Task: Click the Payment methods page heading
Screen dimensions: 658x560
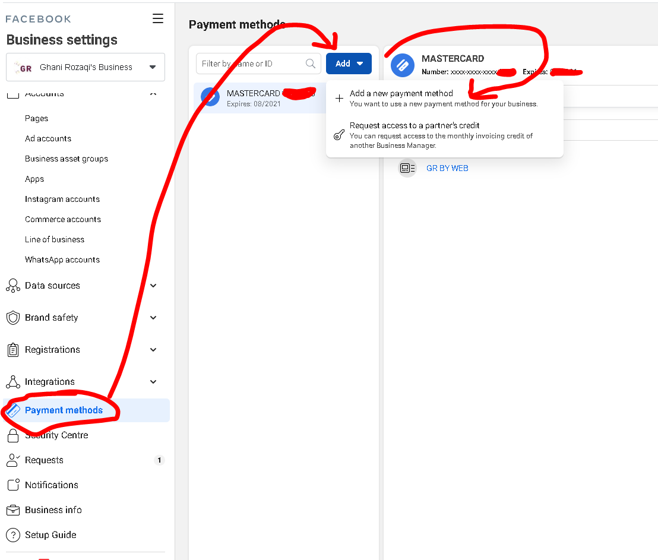Action: point(237,24)
